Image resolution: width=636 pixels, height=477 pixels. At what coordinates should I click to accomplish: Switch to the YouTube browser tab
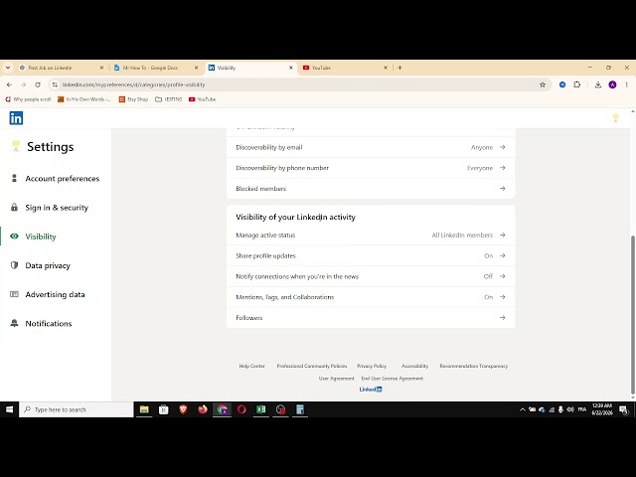[346, 68]
